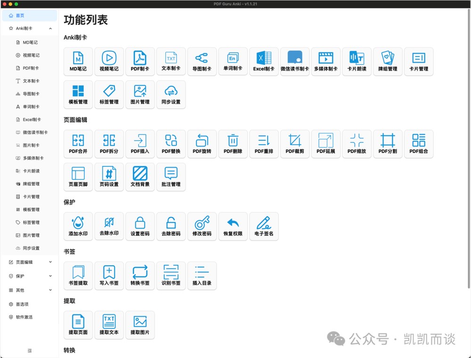Open the 卡片管理 card in the feature grid
This screenshot has height=358, width=471.
(x=418, y=62)
